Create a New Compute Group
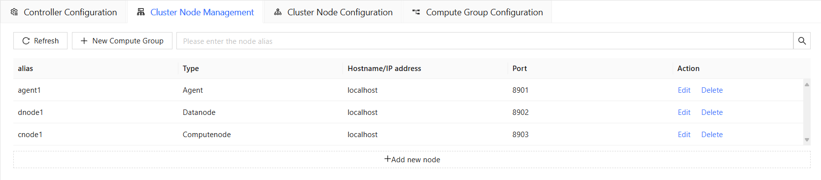This screenshot has width=821, height=180. (122, 41)
